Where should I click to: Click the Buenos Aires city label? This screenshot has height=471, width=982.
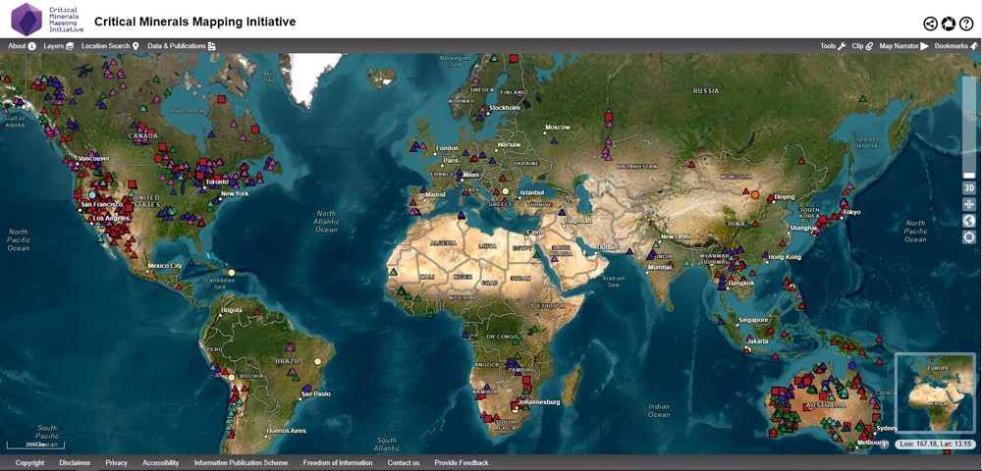285,431
